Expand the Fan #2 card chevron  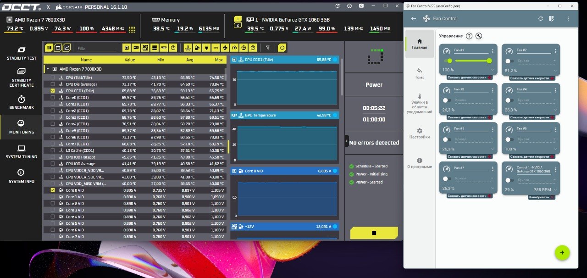(x=555, y=70)
